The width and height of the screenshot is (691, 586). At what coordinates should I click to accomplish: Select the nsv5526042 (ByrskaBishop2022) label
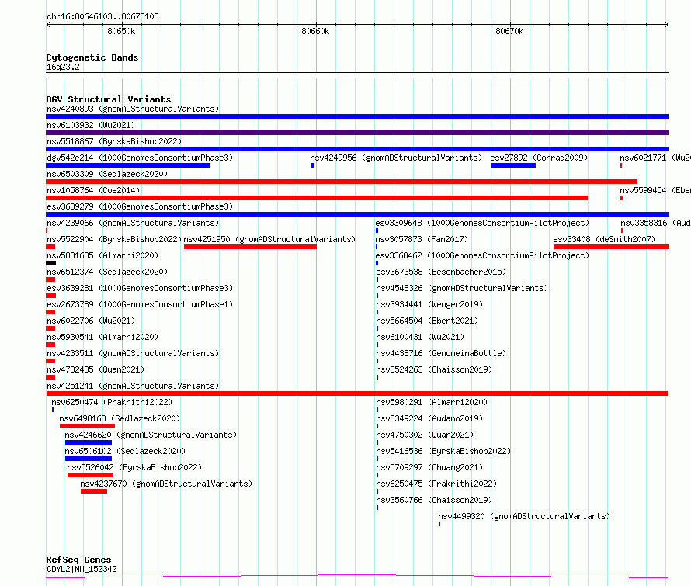134,467
